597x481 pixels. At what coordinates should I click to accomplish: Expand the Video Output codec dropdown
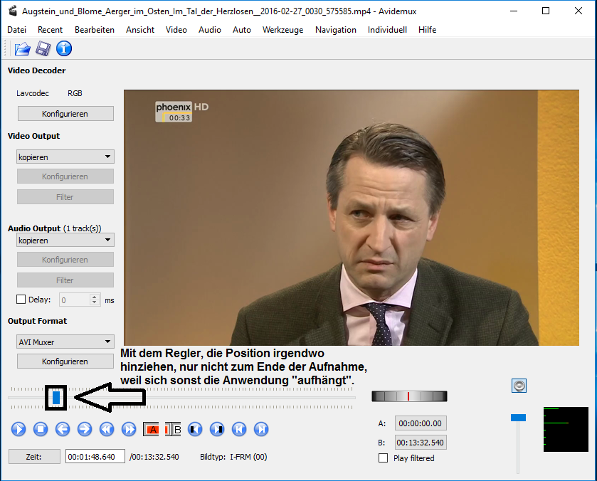(65, 157)
